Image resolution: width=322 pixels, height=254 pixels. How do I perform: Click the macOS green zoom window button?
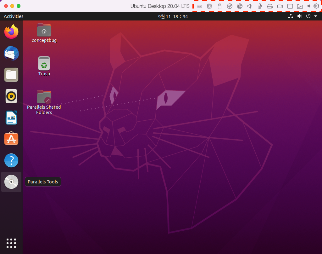(19, 6)
